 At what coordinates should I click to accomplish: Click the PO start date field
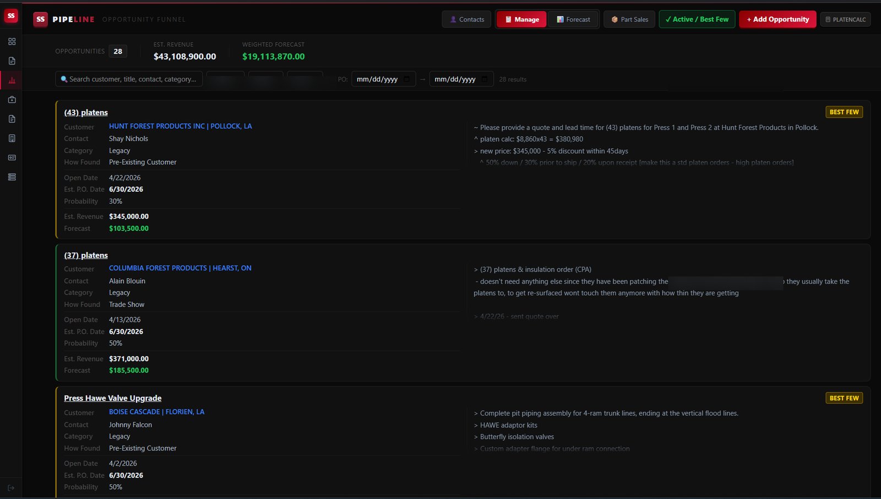383,79
